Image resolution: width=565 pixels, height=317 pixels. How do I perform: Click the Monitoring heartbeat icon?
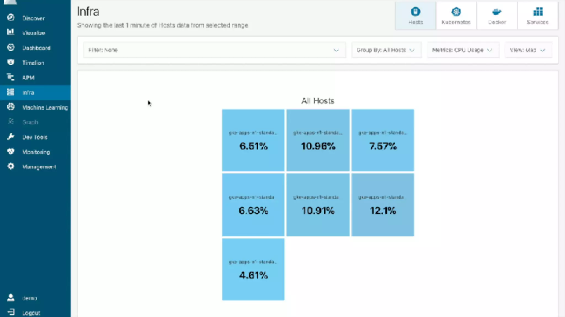click(11, 152)
